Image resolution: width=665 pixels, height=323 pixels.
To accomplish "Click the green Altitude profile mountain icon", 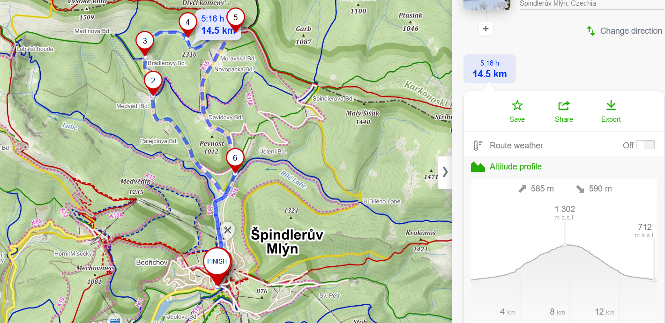I will click(478, 167).
